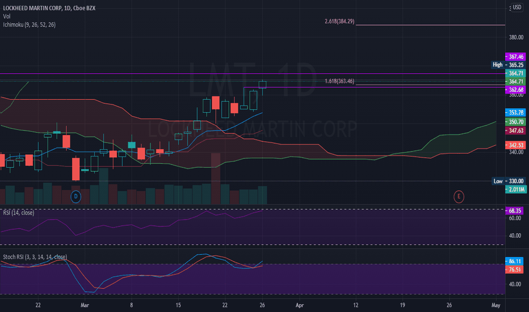This screenshot has height=312, width=529.
Task: Click the Stoch RSI 86.11 value label
Action: coord(514,262)
